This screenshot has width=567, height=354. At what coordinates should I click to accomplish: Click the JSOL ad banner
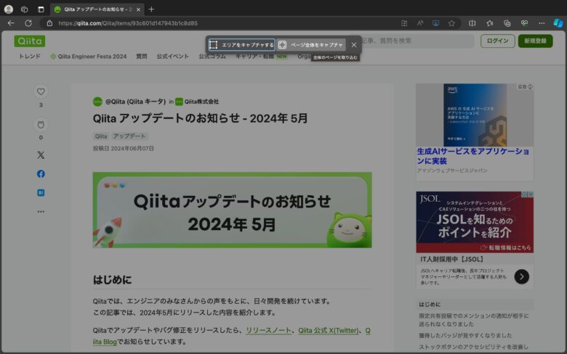(x=475, y=222)
